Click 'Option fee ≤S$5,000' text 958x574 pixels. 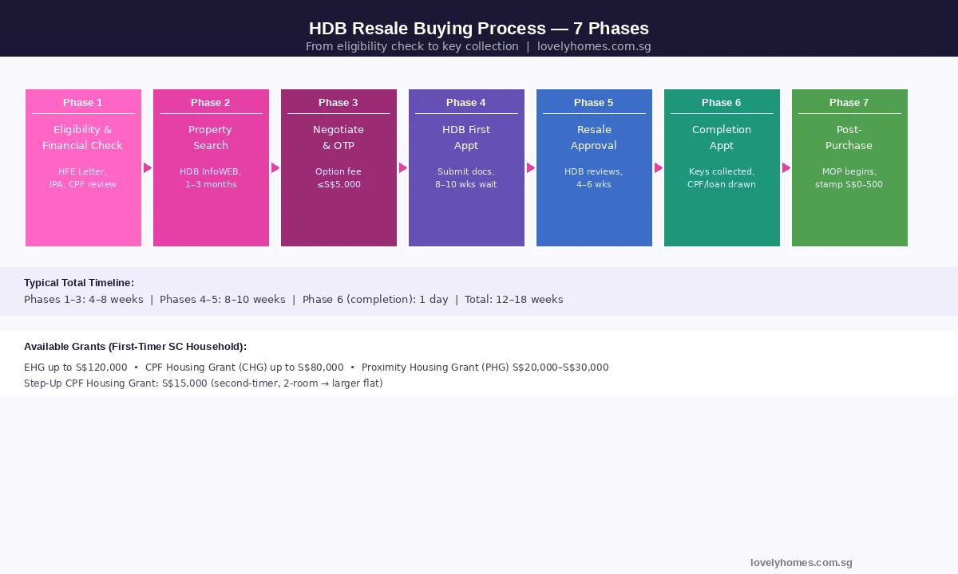tap(338, 178)
